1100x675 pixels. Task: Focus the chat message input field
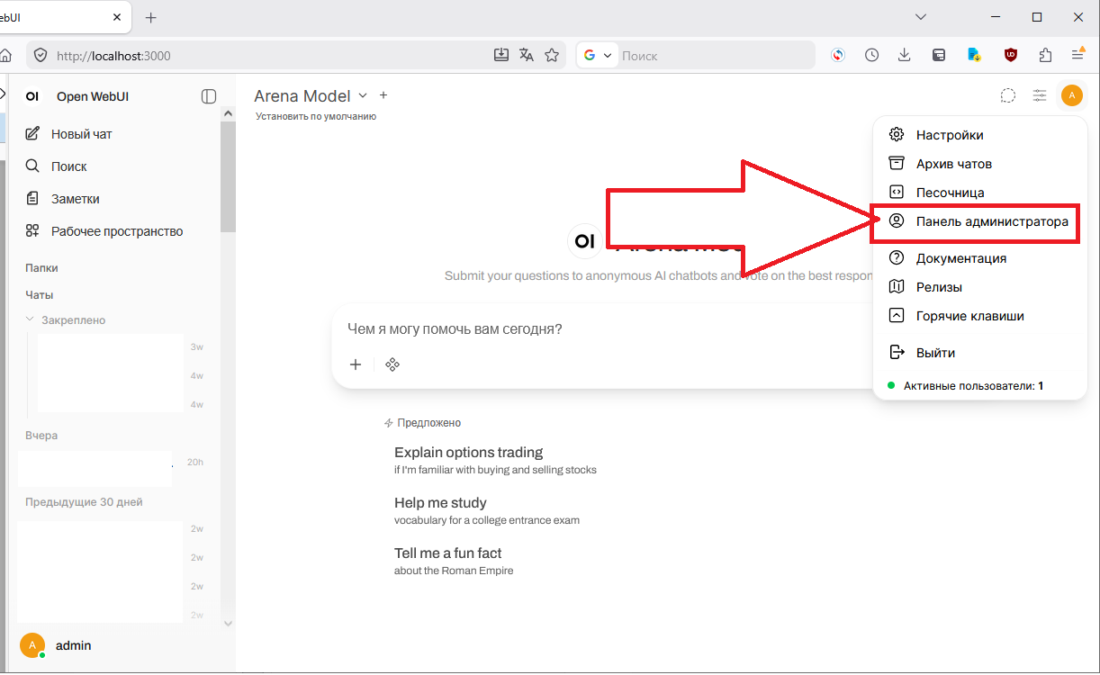[605, 329]
